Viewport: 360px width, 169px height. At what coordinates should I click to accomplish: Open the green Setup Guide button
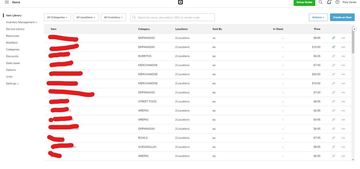coord(304,2)
